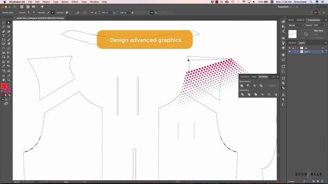Click the target circle of Layer 1
Screen dimensions: 328x184
[x=322, y=52]
